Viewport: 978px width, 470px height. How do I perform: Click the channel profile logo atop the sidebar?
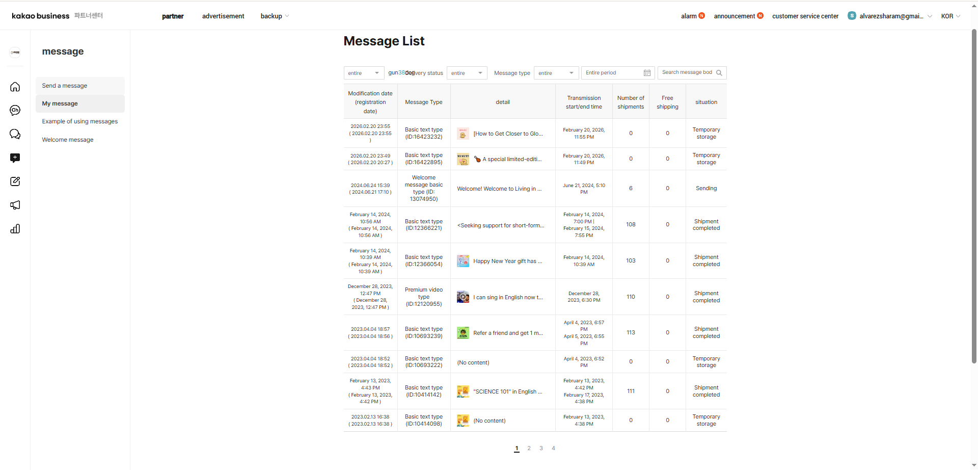(15, 52)
